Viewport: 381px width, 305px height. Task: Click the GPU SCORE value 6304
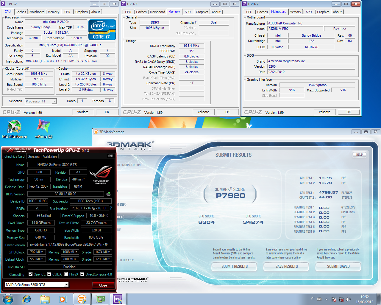point(206,222)
